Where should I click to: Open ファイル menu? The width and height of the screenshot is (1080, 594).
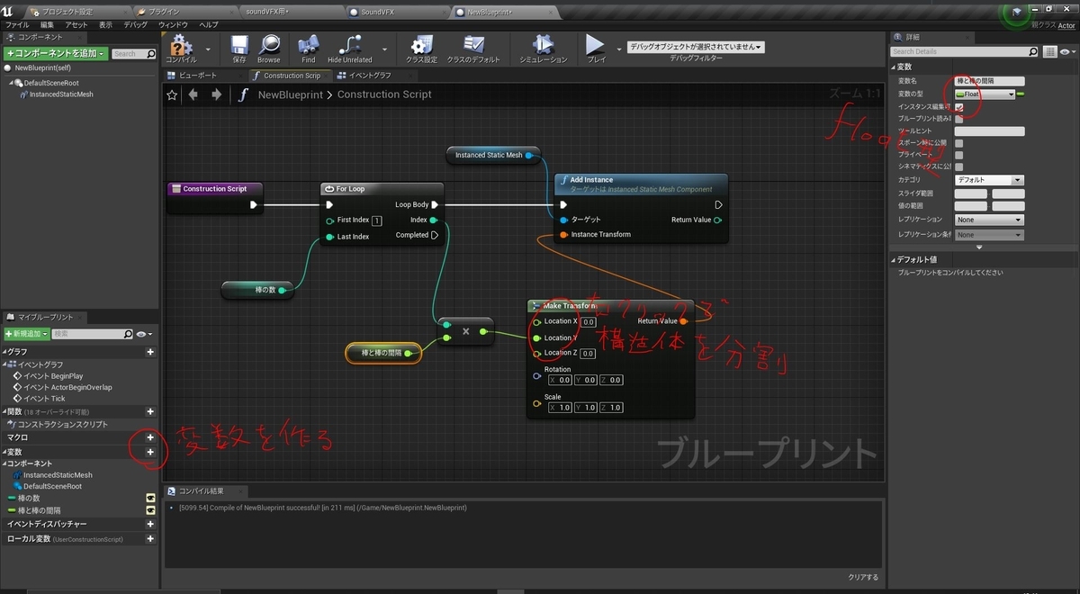[x=17, y=24]
